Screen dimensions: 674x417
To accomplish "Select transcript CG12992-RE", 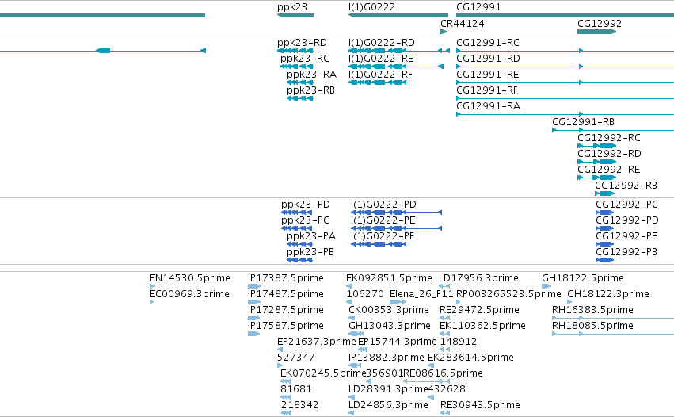I will coord(596,178).
